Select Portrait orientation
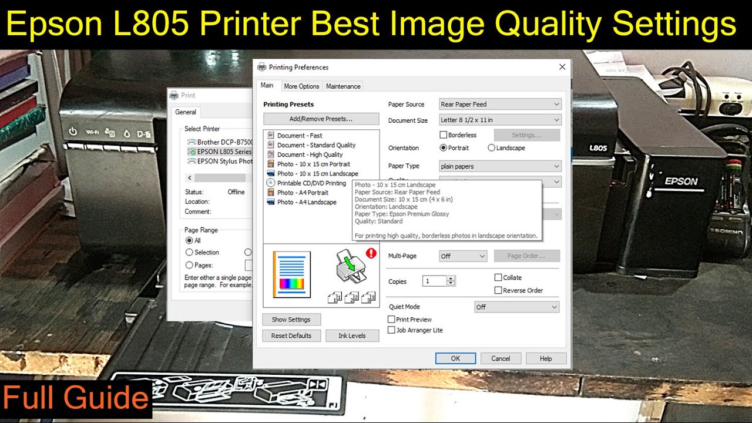 coord(444,148)
